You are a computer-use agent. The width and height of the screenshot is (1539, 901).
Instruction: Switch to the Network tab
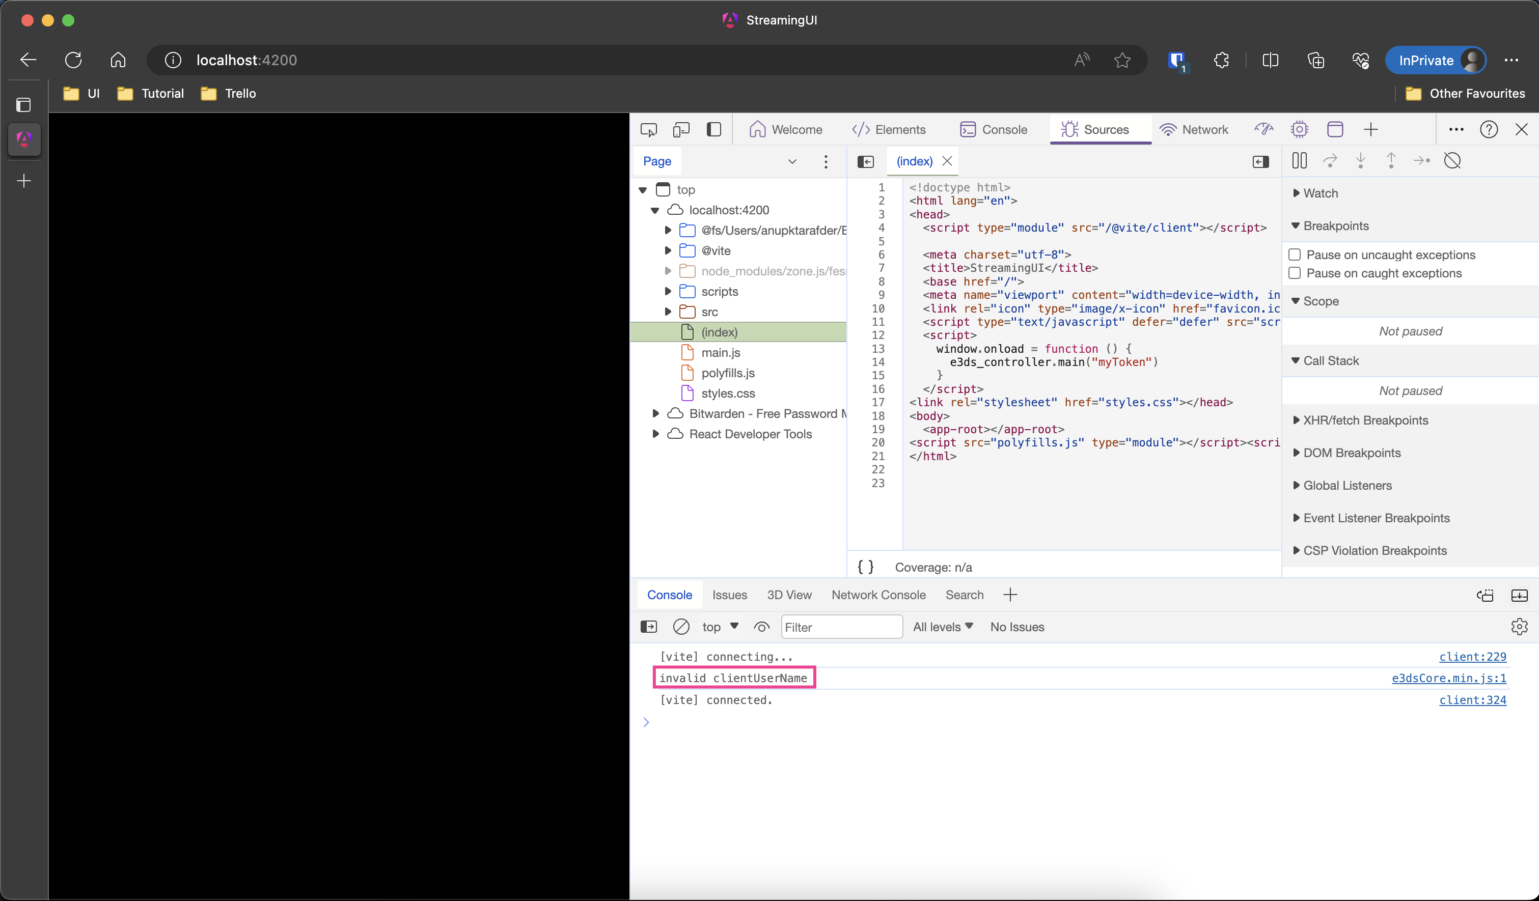[x=1193, y=129]
